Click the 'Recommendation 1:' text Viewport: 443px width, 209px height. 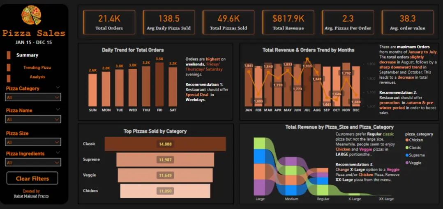click(204, 84)
